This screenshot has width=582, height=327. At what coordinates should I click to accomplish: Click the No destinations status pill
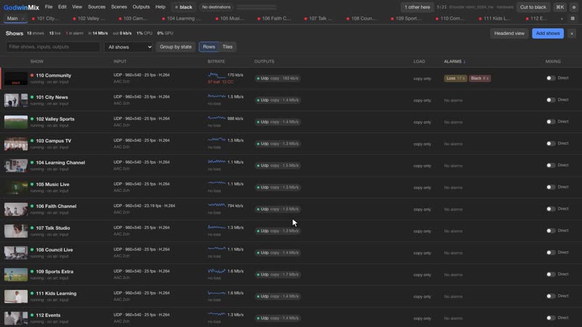tap(216, 7)
